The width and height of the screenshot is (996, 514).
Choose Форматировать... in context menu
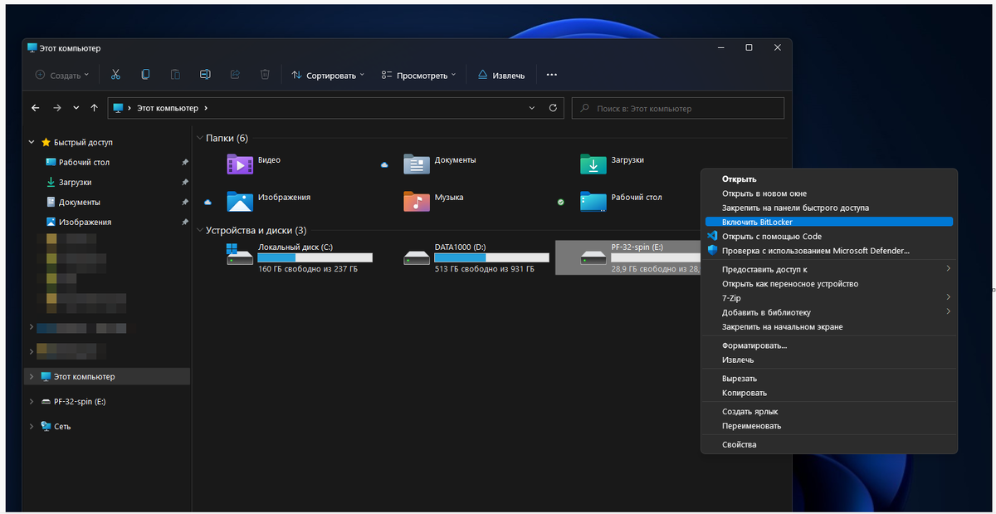[x=828, y=345]
